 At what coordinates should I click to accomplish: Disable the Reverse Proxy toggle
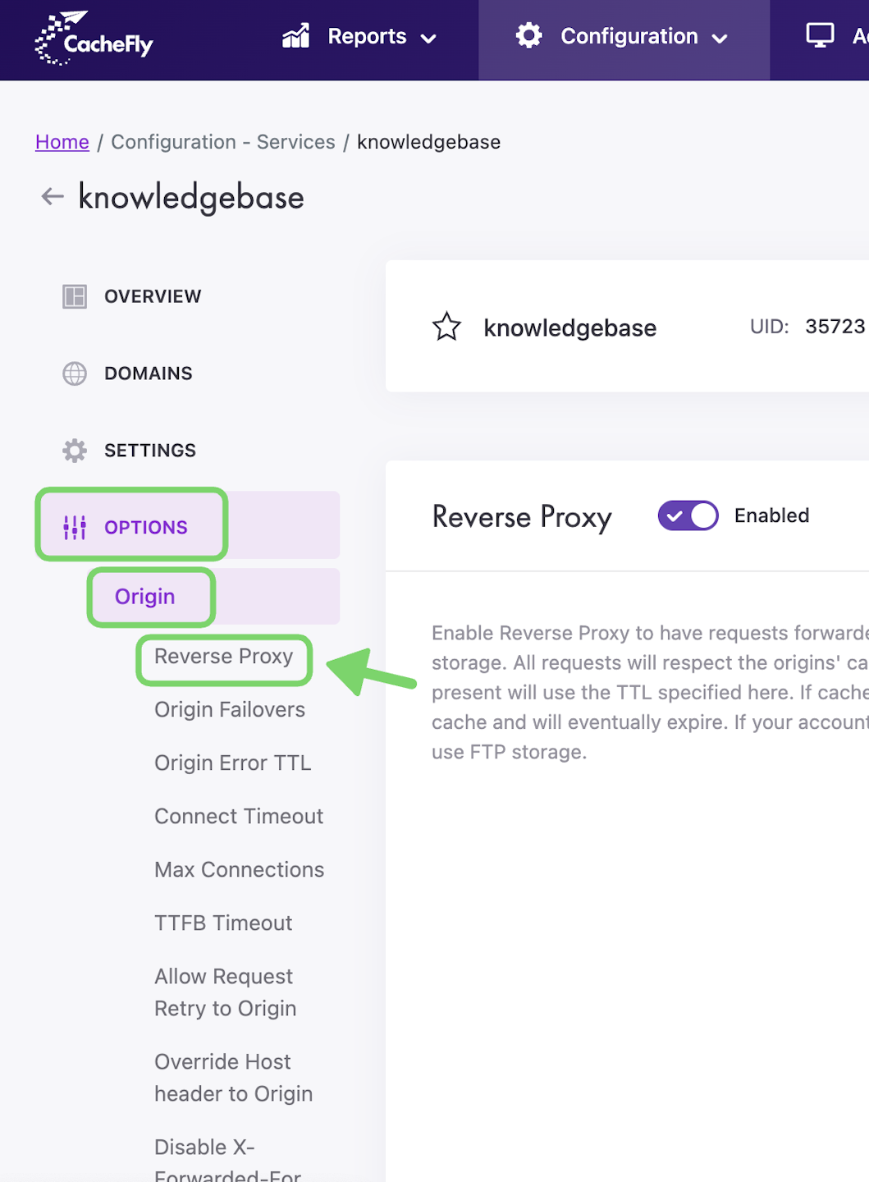pyautogui.click(x=688, y=515)
